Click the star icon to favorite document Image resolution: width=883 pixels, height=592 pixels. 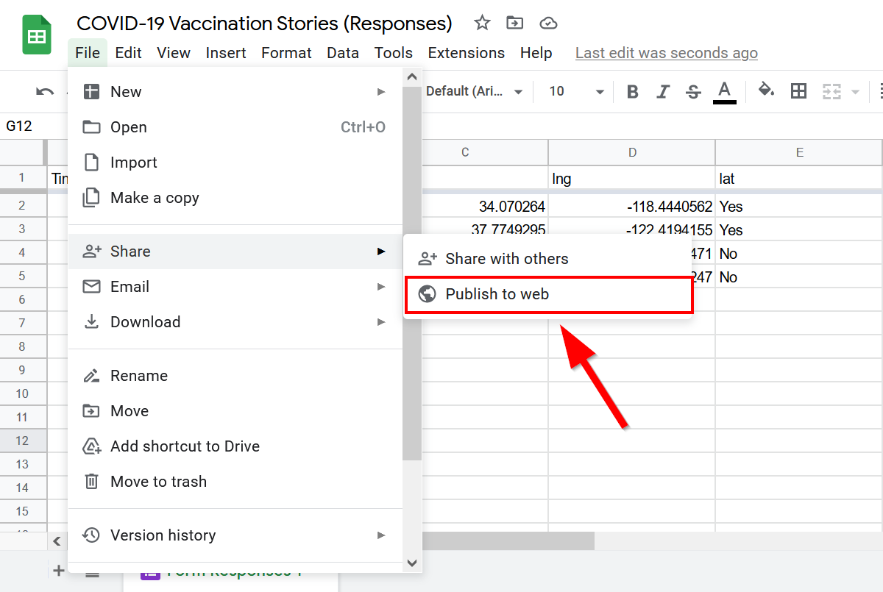[x=482, y=23]
